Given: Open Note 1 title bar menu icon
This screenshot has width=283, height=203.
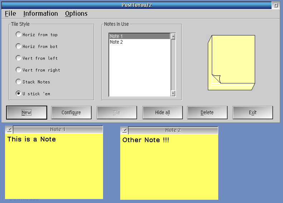Looking at the screenshot, I should click(9, 130).
